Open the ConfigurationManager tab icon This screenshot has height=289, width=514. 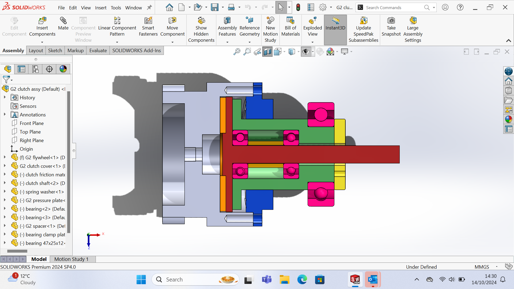[x=35, y=69]
